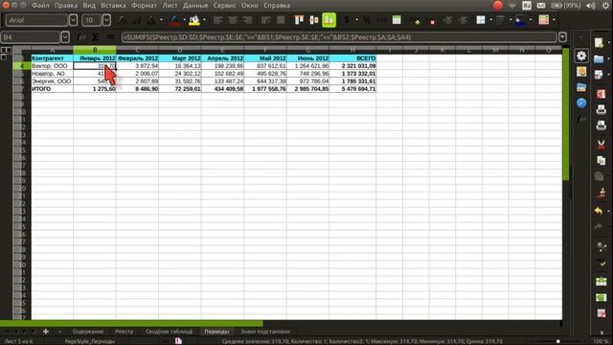Align cell content to the top

pyautogui.click(x=299, y=20)
